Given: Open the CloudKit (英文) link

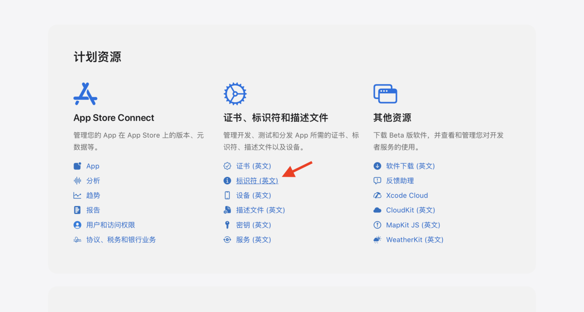Looking at the screenshot, I should 411,210.
